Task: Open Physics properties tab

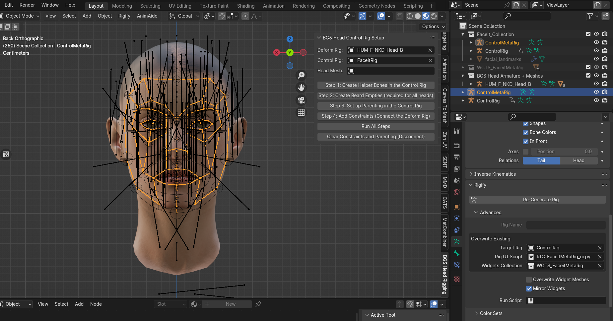Action: pyautogui.click(x=457, y=218)
